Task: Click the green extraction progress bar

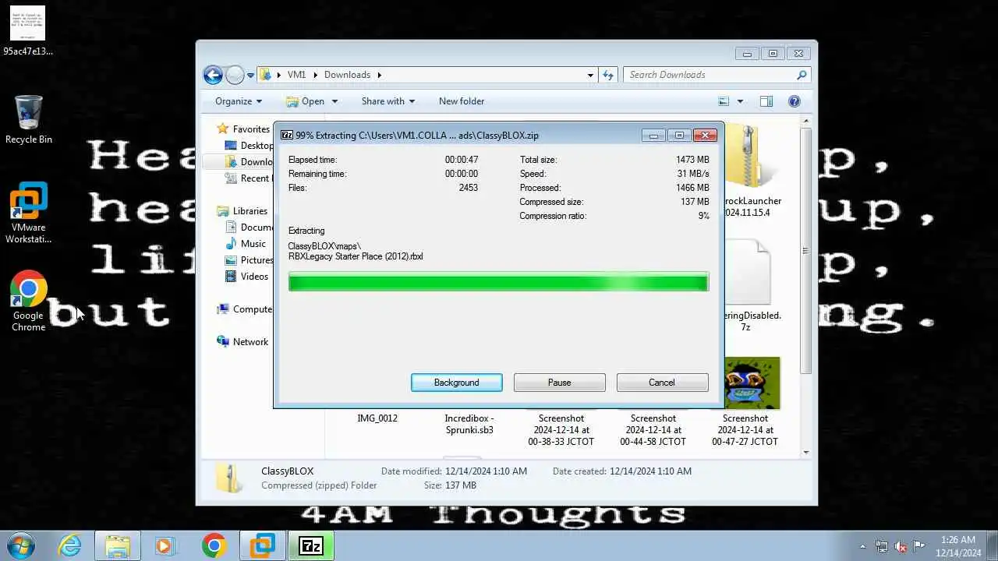Action: click(498, 281)
